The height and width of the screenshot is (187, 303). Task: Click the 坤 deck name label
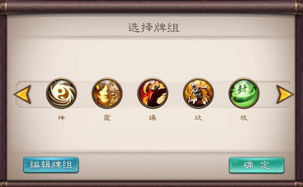coord(61,118)
